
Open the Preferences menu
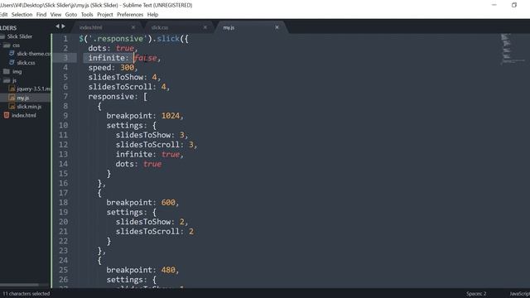[130, 15]
